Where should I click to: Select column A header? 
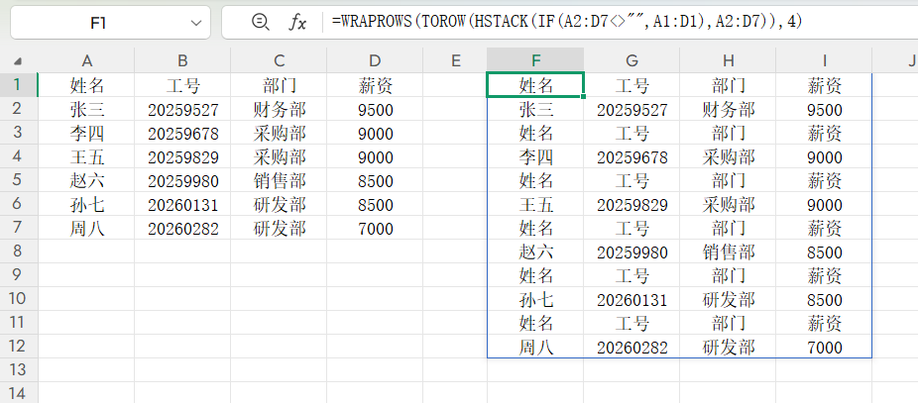(x=86, y=61)
